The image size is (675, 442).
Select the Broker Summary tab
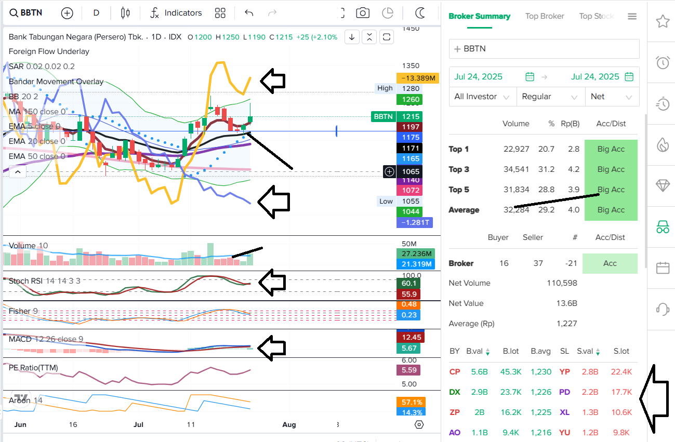(x=479, y=16)
